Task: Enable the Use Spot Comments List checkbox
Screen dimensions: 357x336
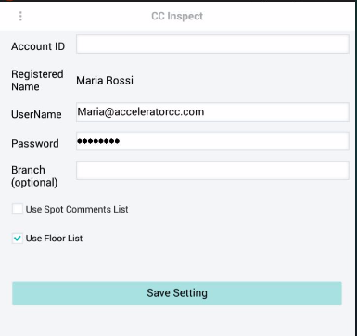Action: [18, 209]
